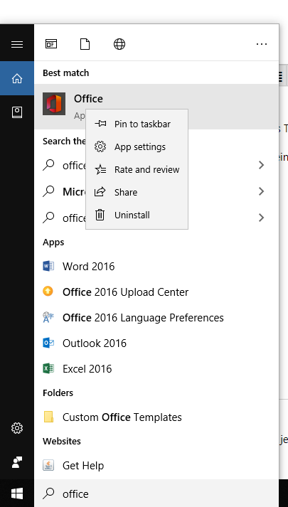Open the more options ellipsis

[262, 44]
